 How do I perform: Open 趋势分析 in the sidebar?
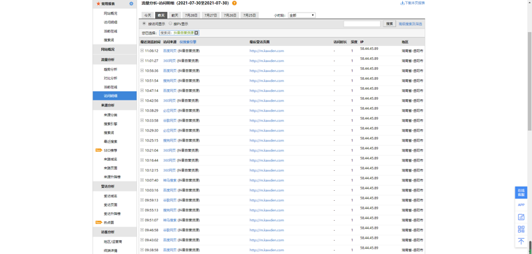[111, 69]
